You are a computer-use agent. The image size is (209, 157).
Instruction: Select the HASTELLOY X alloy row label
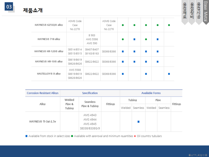(x=49, y=74)
